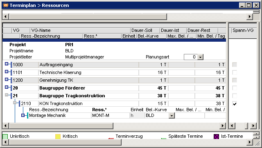Select the Baugruppe Tragkonstruktion name cell
The width and height of the screenshot is (262, 148).
tap(88, 96)
